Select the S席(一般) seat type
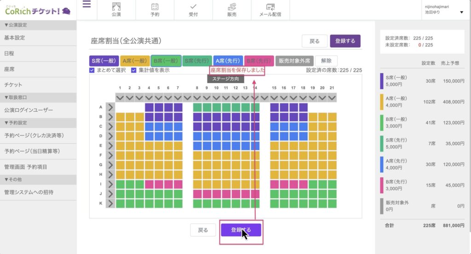The width and height of the screenshot is (471, 254). tap(104, 61)
